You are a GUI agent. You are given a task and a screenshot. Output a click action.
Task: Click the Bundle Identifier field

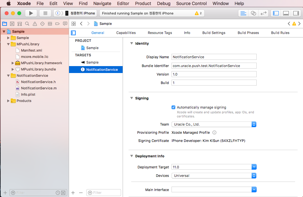214,66
